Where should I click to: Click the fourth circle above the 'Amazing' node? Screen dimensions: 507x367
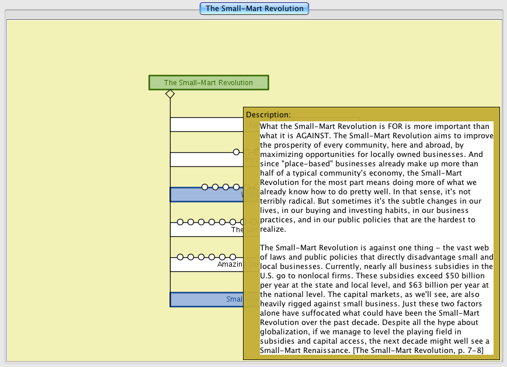(x=212, y=257)
